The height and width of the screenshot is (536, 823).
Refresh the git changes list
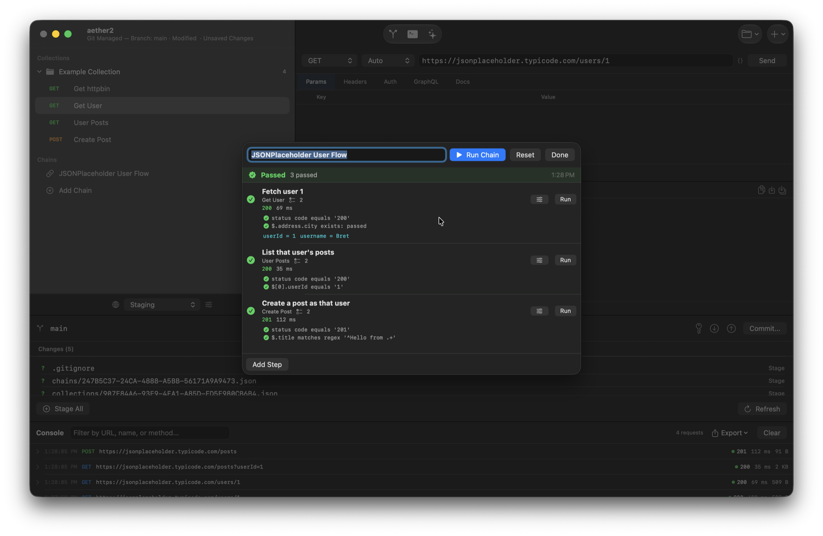(762, 409)
